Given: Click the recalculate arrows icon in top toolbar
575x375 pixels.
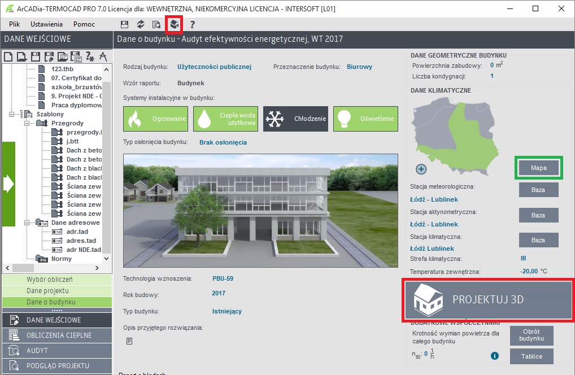Looking at the screenshot, I should [141, 24].
